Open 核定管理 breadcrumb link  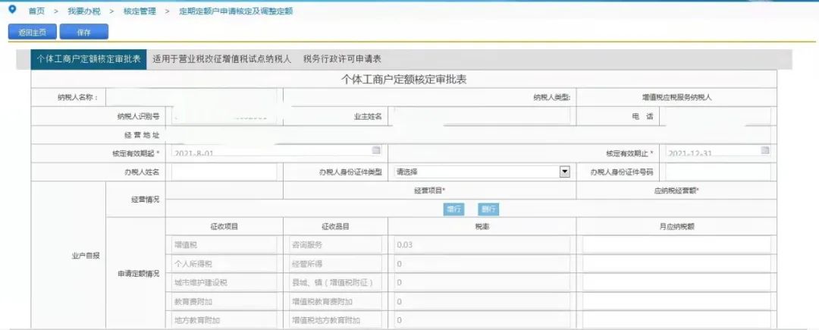(x=140, y=11)
